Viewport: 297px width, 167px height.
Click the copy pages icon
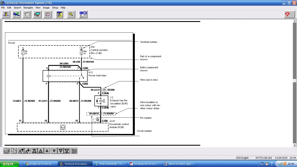tap(14, 151)
